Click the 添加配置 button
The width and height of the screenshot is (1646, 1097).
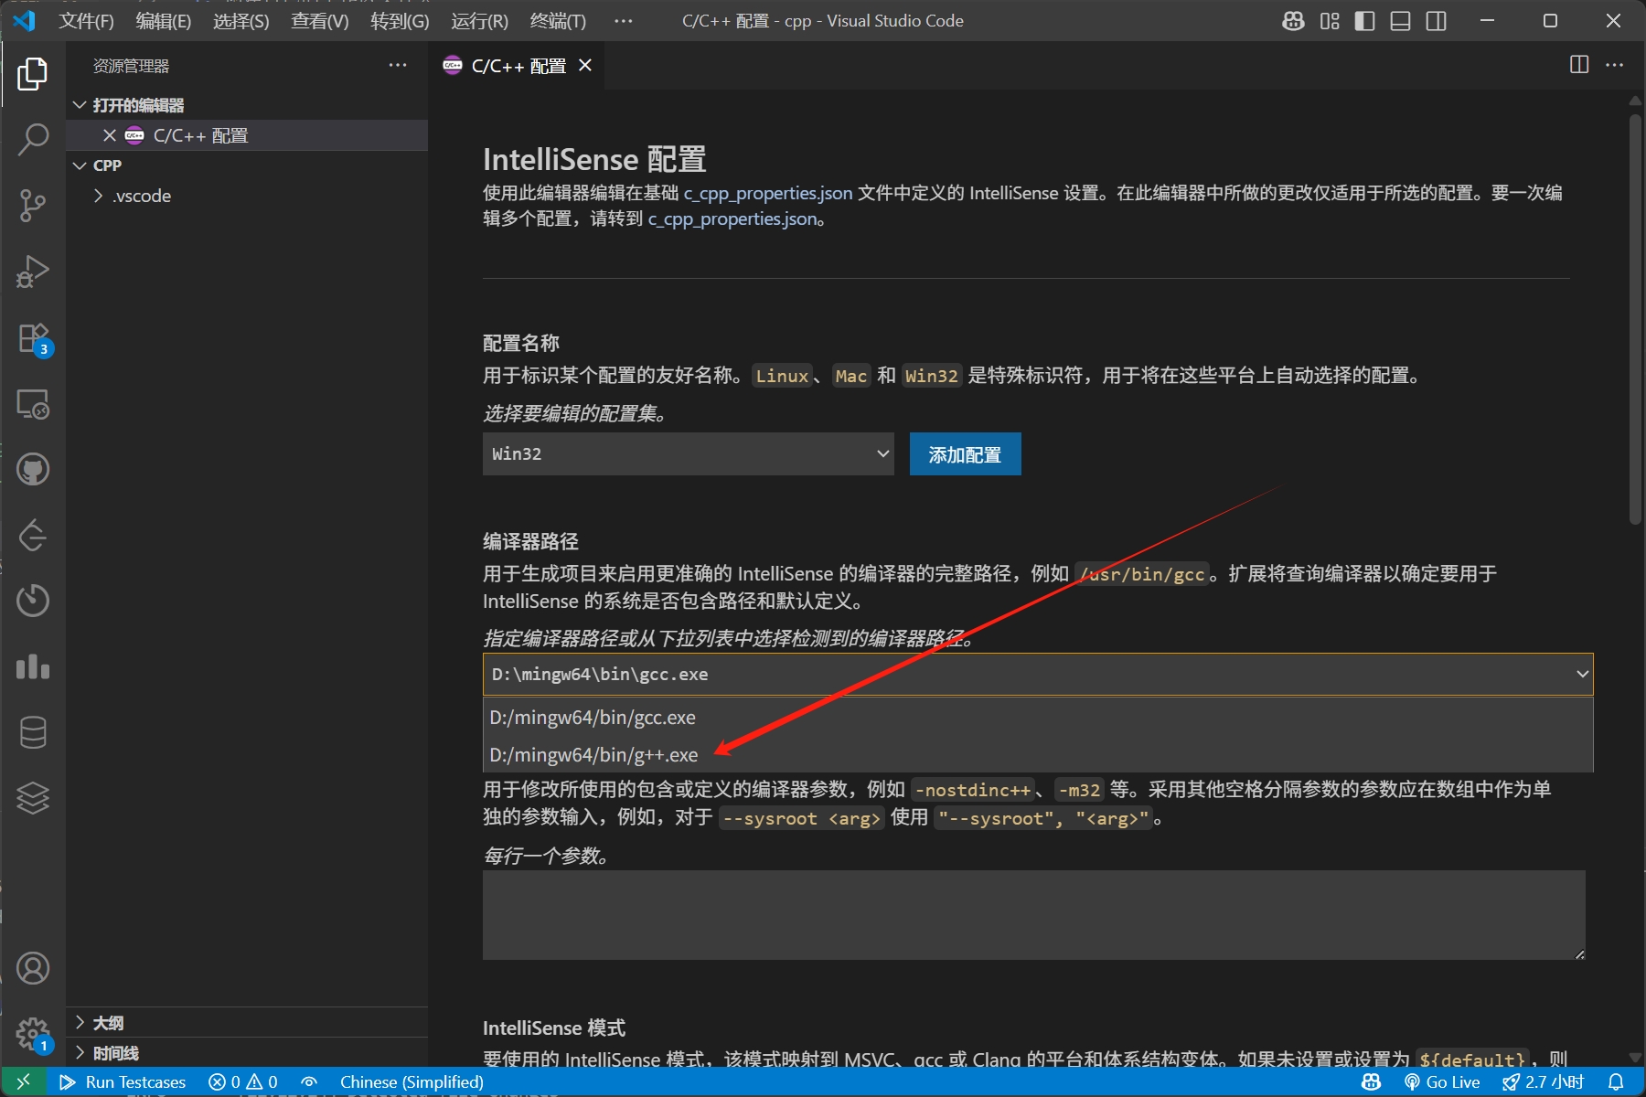pos(965,453)
